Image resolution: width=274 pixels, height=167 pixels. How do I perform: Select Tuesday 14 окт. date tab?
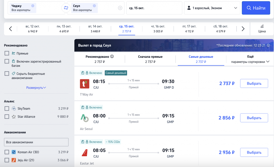coord(96,29)
